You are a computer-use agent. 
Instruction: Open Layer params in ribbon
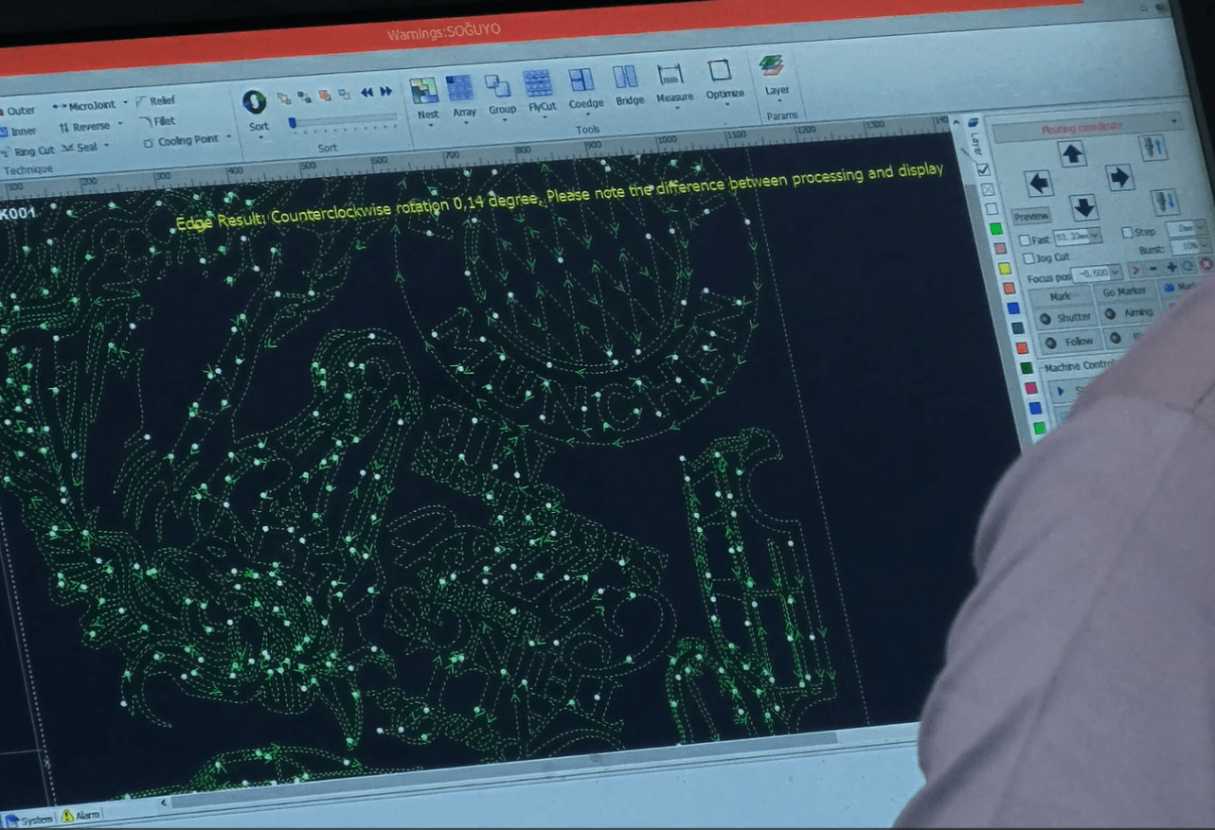[773, 74]
